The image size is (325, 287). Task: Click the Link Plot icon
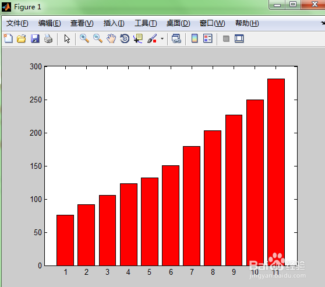[176, 38]
